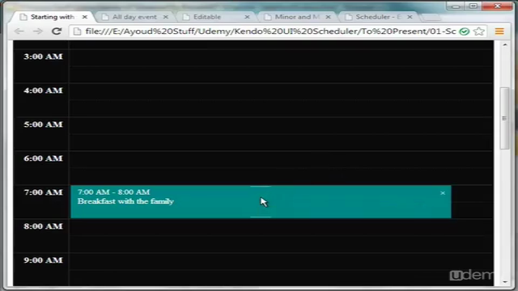
Task: Go forward using the browser forward arrow
Action: 38,32
